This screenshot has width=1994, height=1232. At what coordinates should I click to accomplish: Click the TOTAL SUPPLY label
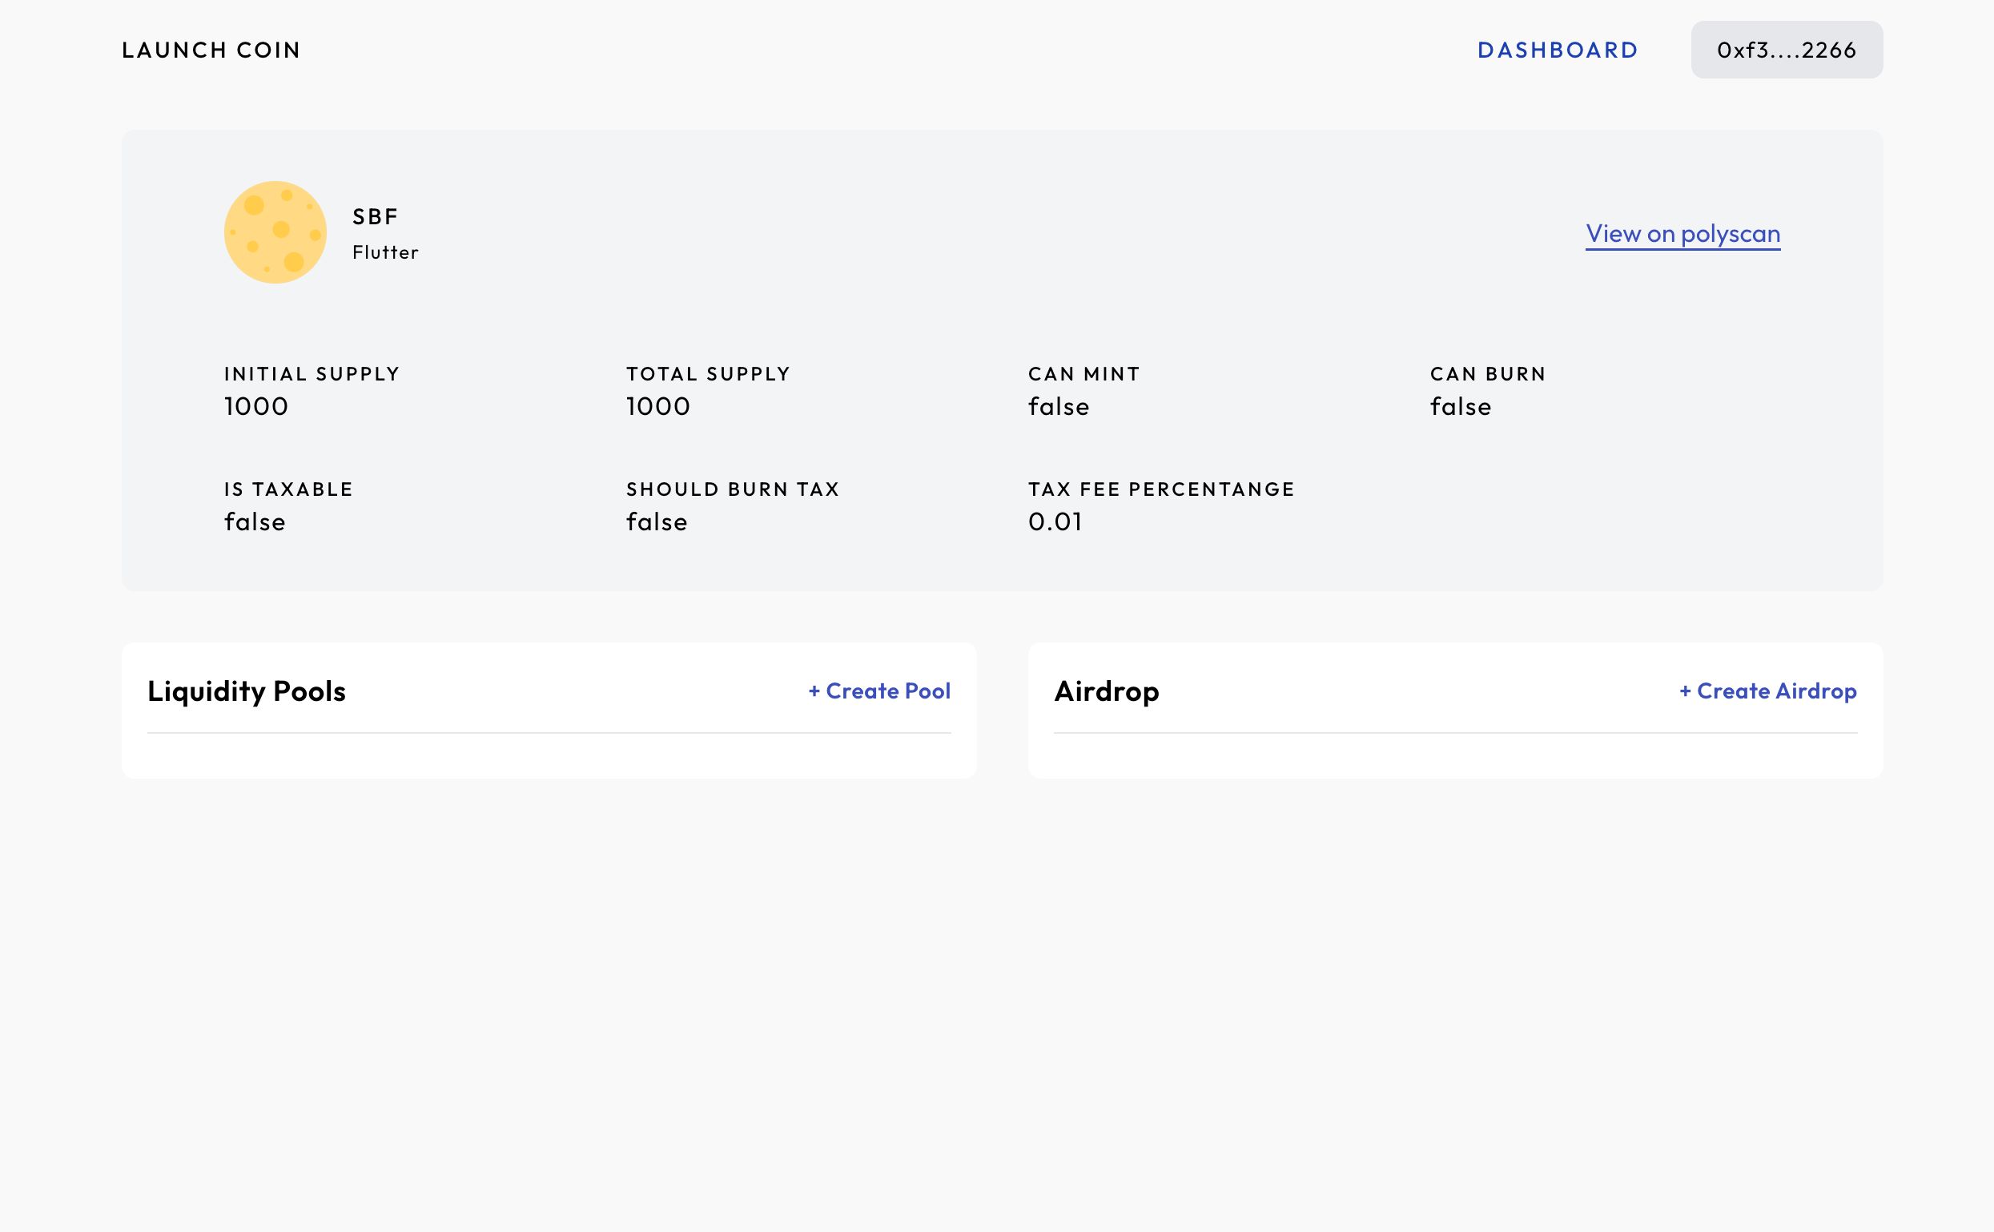708,374
